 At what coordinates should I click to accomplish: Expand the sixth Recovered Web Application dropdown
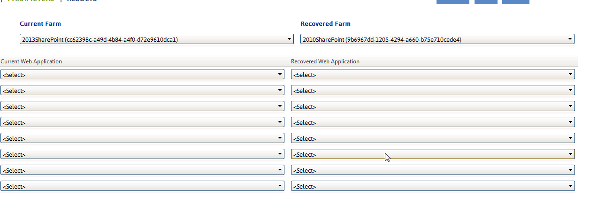click(x=433, y=154)
